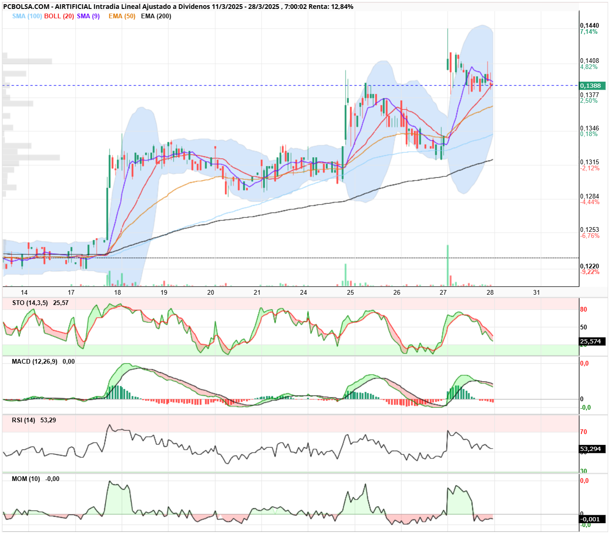Click the PCBOLSA.COM title text
This screenshot has height=534, width=610.
coord(26,7)
